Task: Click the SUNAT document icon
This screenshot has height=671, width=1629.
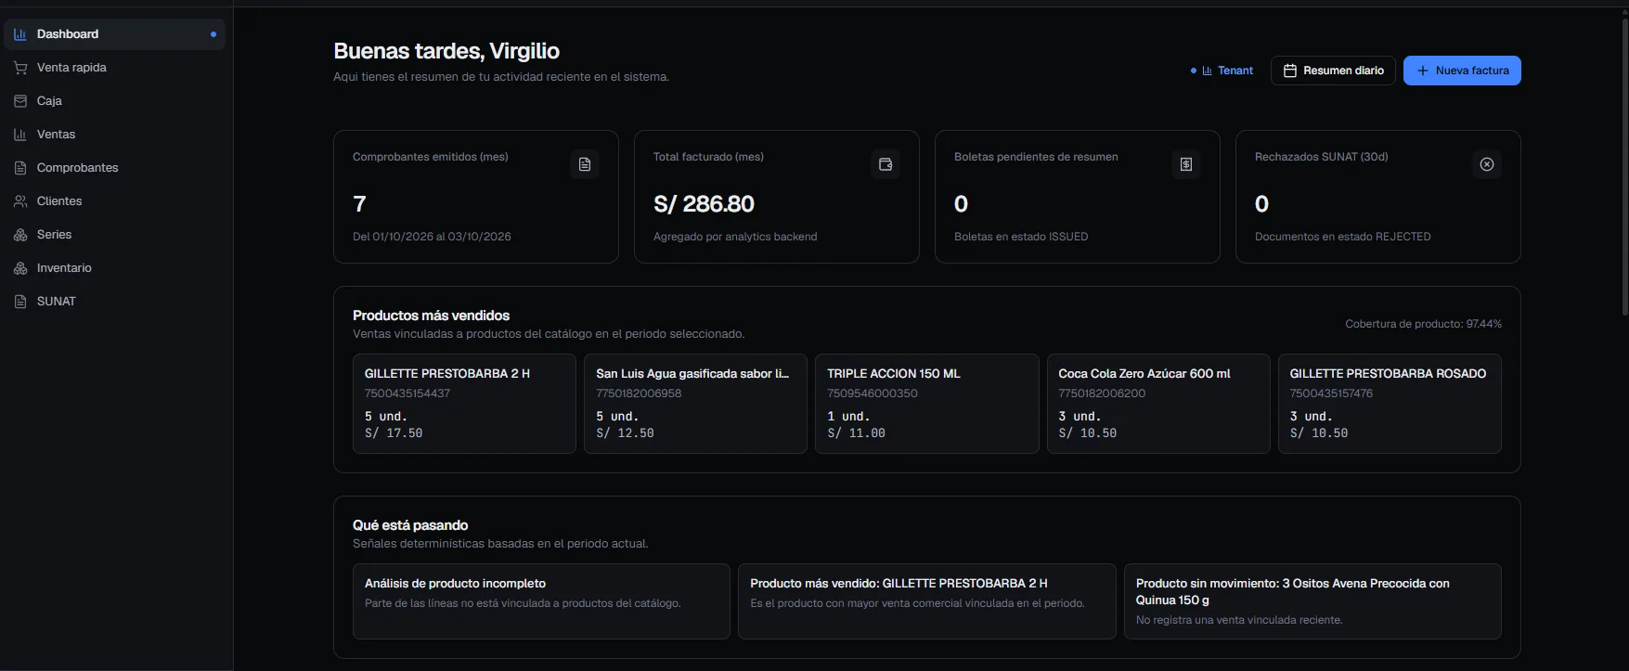Action: point(20,302)
